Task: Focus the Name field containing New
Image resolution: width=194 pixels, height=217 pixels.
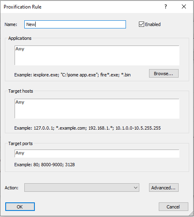Action: click(x=75, y=24)
